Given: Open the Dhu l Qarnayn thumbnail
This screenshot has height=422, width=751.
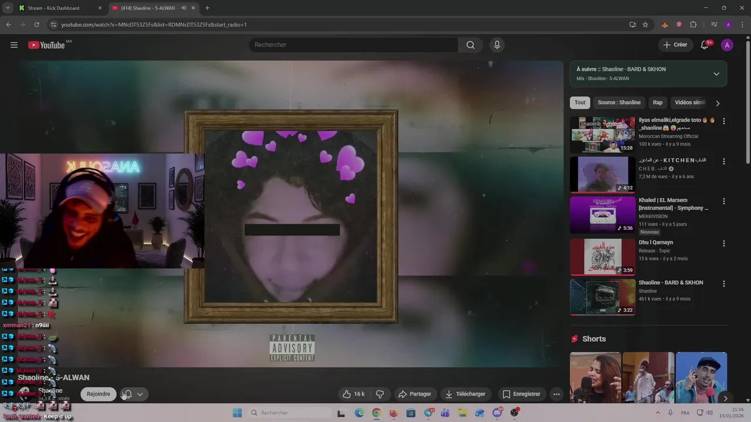Looking at the screenshot, I should pos(603,257).
